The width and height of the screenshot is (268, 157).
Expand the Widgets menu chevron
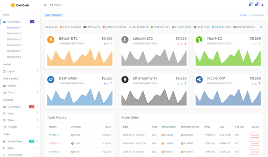(x=38, y=126)
